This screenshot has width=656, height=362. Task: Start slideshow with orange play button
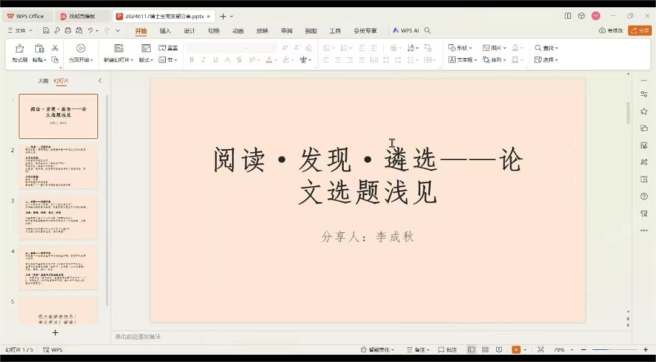pyautogui.click(x=516, y=349)
